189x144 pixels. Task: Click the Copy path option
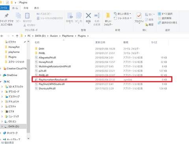point(44,14)
